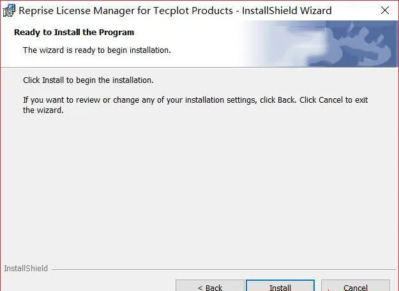The height and width of the screenshot is (291, 399).
Task: Click the Install button to begin installation
Action: (280, 286)
